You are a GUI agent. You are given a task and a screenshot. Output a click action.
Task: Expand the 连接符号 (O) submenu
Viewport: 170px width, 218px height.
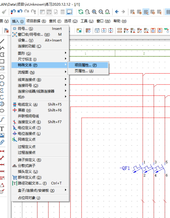point(40,86)
